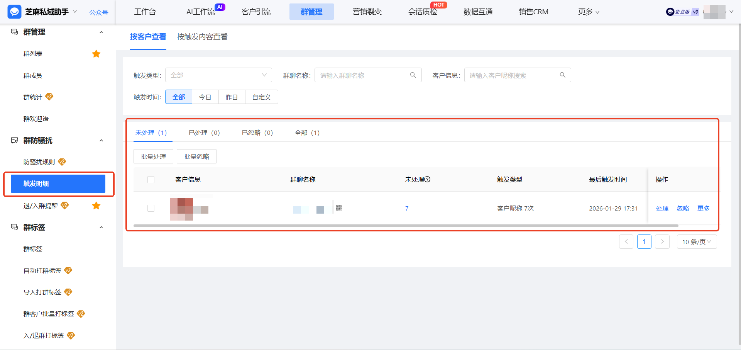
Task: Open the 触发类型 dropdown
Action: click(218, 75)
